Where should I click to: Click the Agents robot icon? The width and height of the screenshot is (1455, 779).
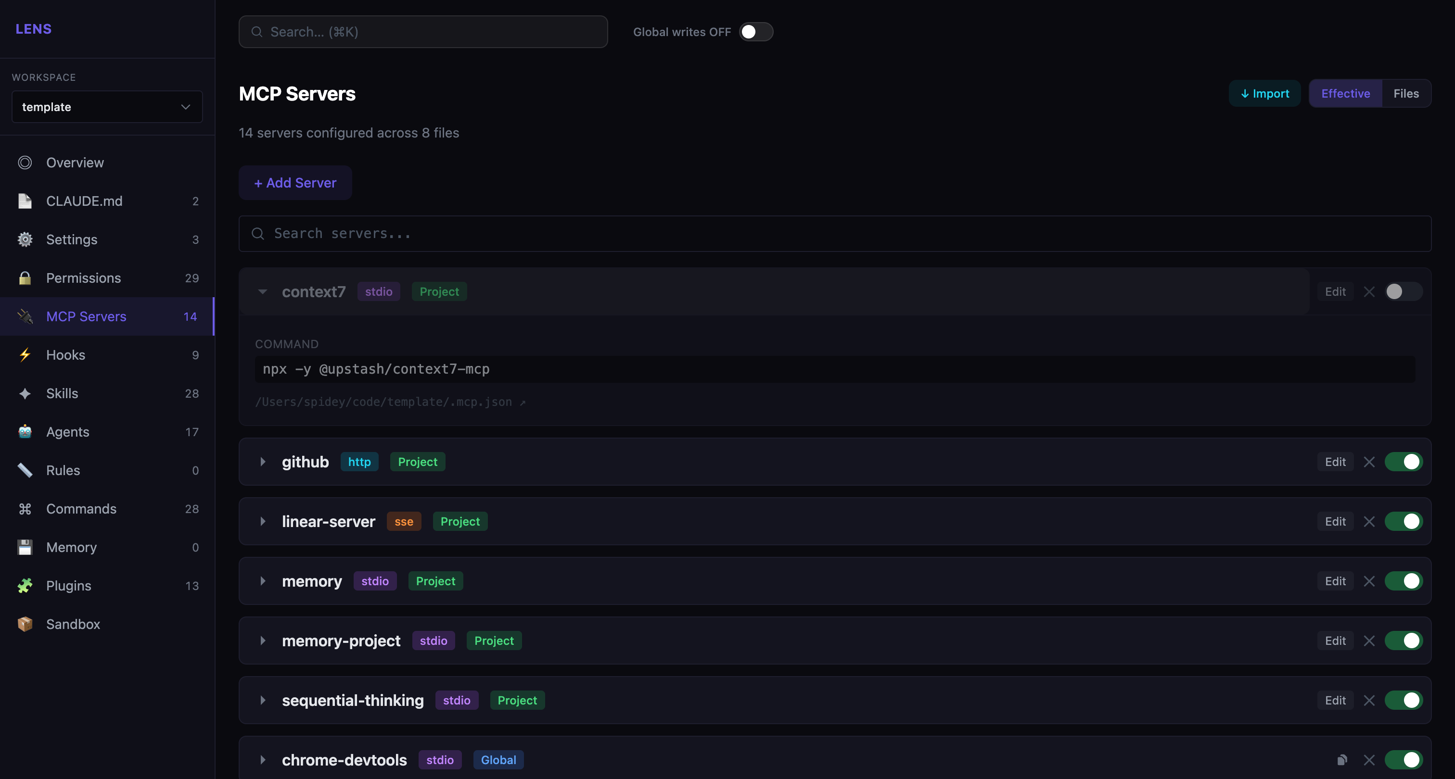[x=25, y=432]
